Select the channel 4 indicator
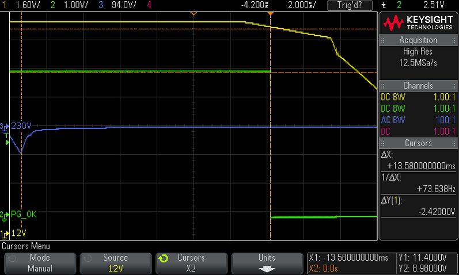This screenshot has height=275, width=459. pyautogui.click(x=149, y=5)
